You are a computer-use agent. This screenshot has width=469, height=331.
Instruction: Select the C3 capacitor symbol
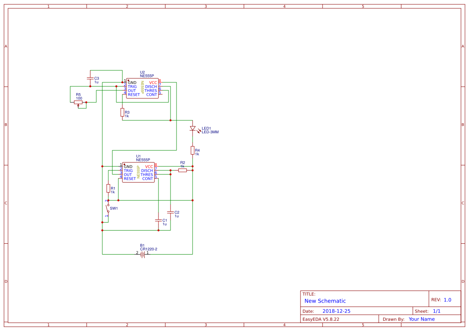tap(90, 78)
